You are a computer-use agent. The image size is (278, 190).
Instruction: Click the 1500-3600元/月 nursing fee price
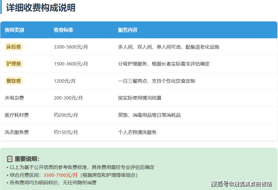pyautogui.click(x=71, y=64)
